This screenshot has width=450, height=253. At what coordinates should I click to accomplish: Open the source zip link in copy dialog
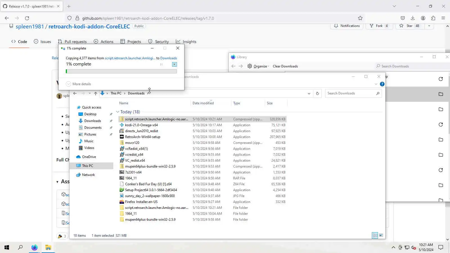(130, 58)
